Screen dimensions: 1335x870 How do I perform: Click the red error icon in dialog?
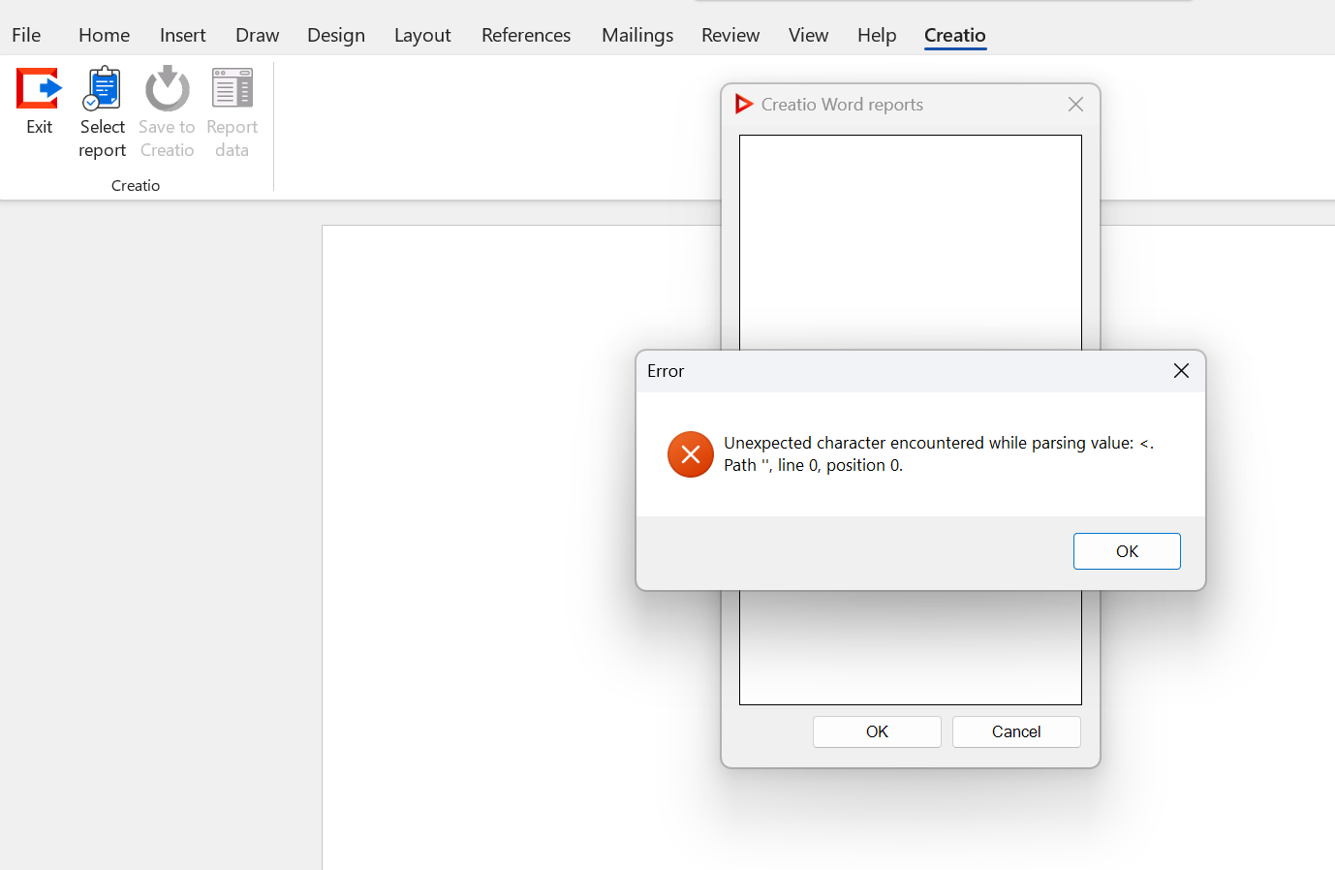(691, 454)
